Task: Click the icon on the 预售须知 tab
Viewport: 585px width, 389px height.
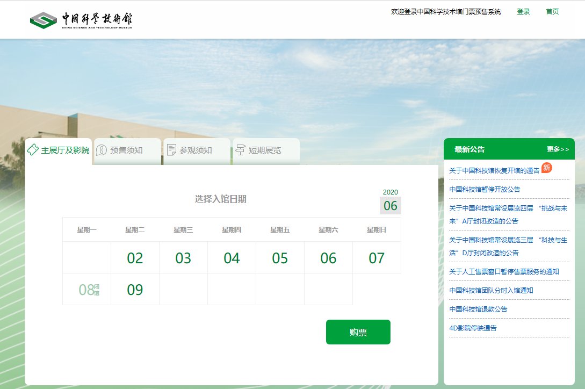Action: (x=102, y=150)
